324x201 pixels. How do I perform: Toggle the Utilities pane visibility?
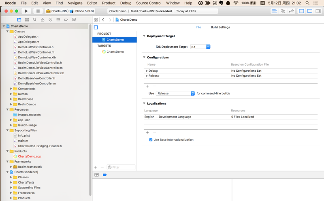[318, 11]
